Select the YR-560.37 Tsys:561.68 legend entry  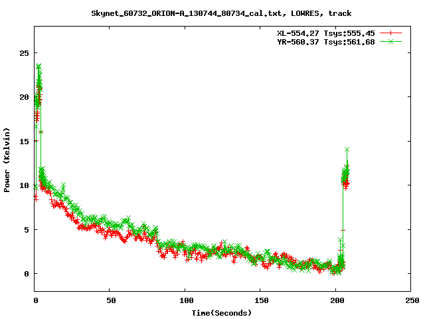[326, 42]
